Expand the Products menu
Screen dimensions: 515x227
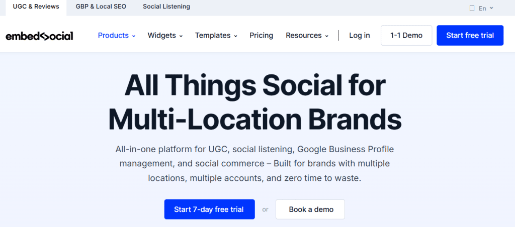[116, 36]
